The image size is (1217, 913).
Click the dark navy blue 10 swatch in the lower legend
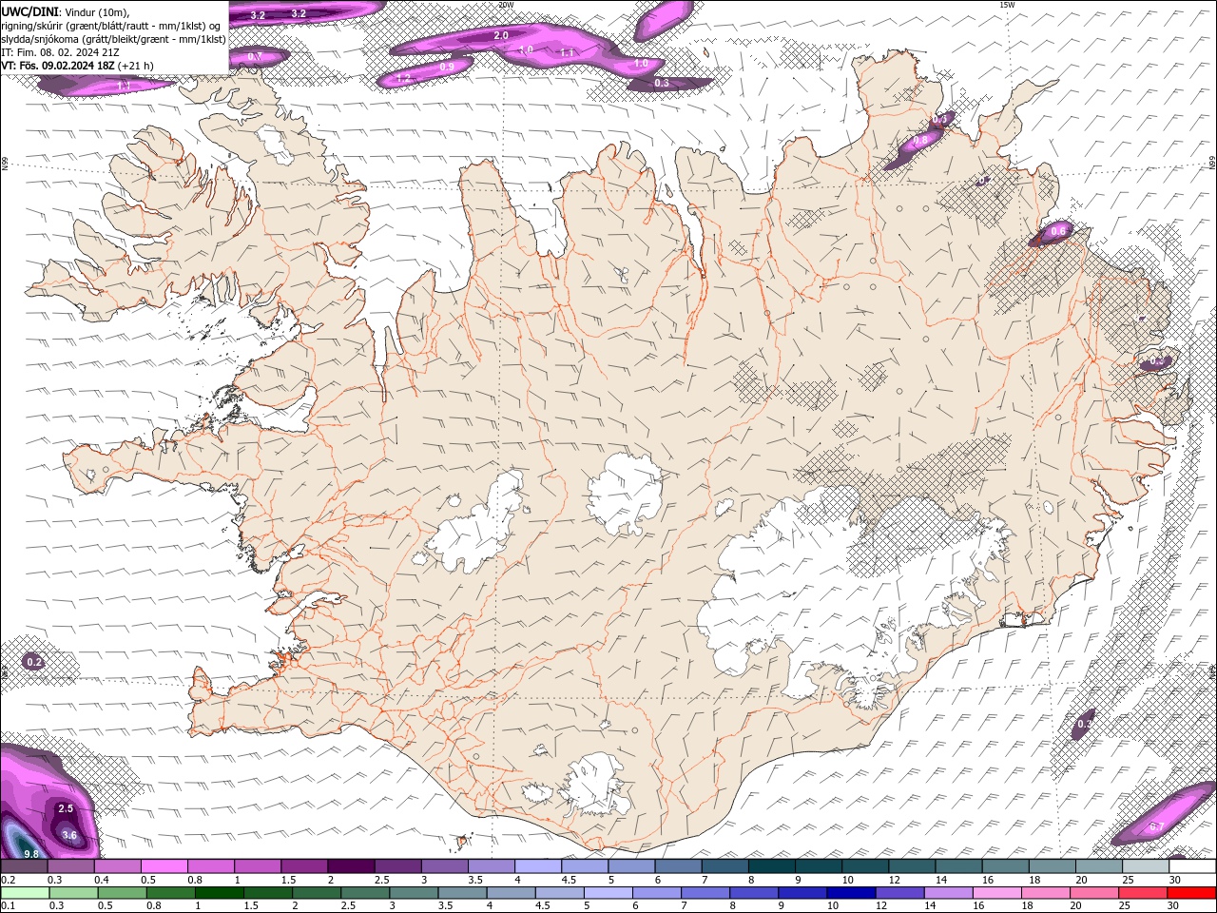point(851,892)
